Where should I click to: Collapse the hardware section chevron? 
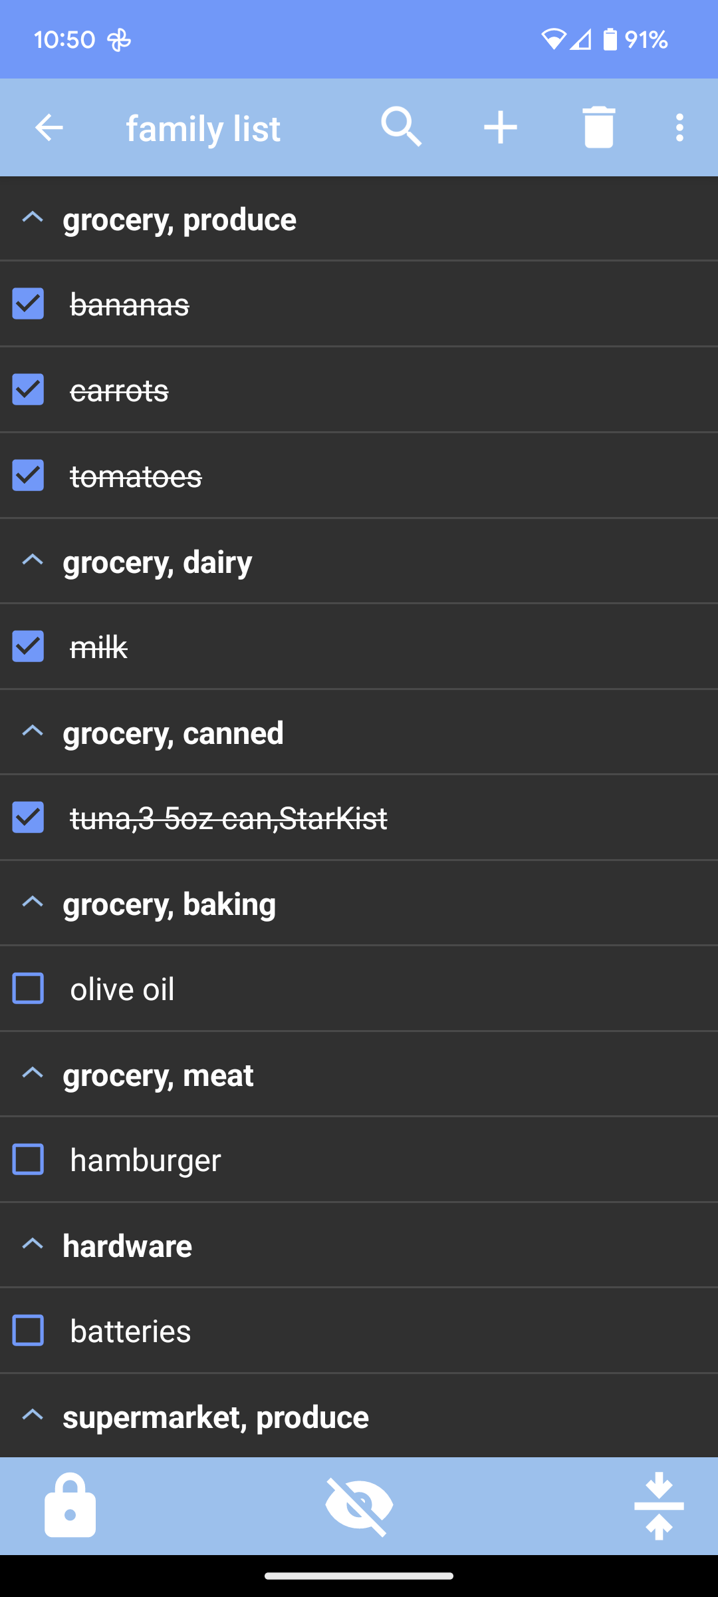coord(33,1244)
